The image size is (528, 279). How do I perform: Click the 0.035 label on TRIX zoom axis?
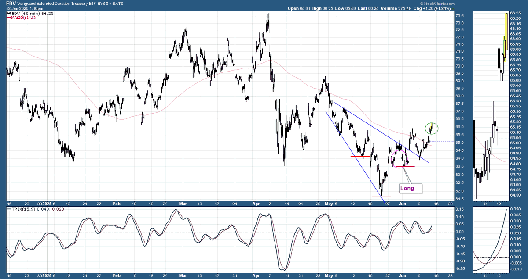[516, 215]
